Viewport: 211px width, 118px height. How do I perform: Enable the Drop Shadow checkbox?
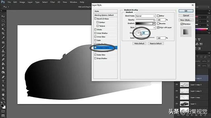point(95,58)
